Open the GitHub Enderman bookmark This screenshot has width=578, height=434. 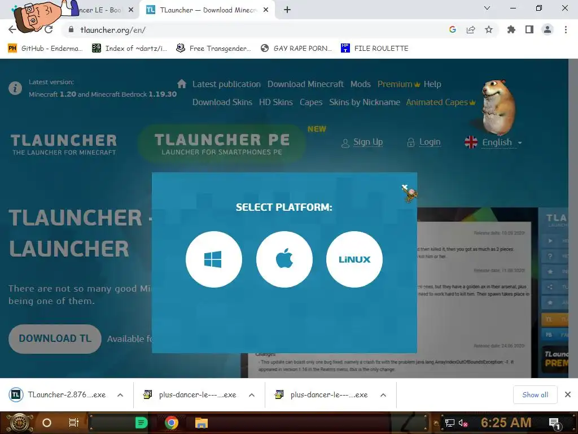pos(45,49)
